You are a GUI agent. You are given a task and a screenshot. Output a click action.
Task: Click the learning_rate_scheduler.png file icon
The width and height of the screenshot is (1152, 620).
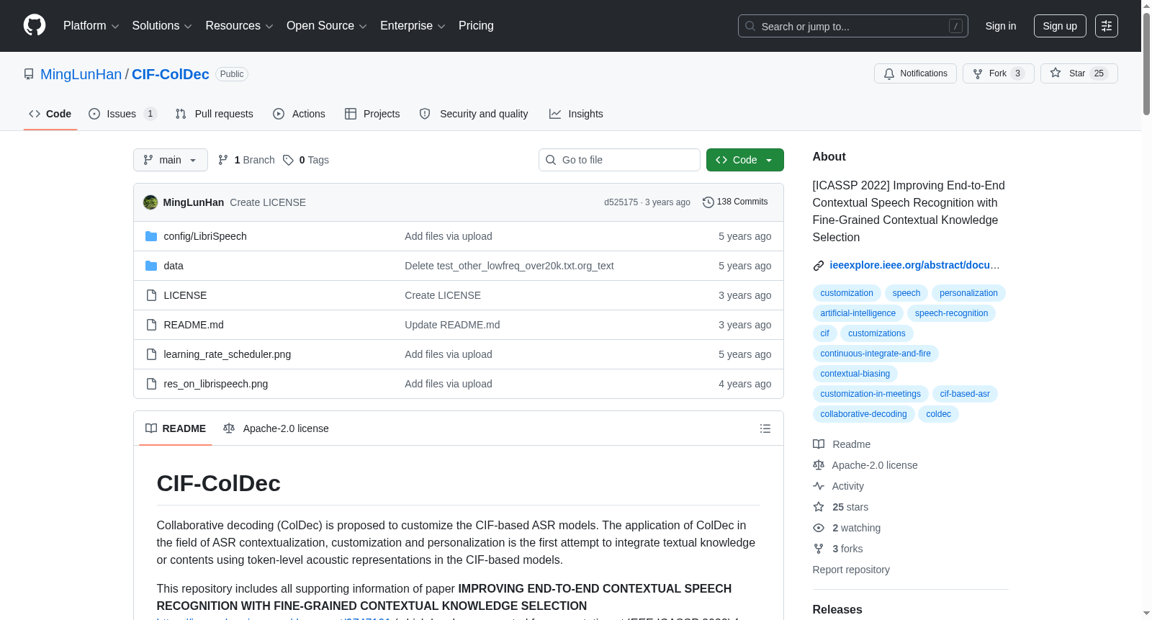tap(151, 354)
